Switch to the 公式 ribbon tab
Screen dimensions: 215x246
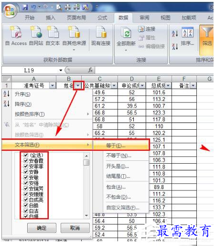coord(102,18)
